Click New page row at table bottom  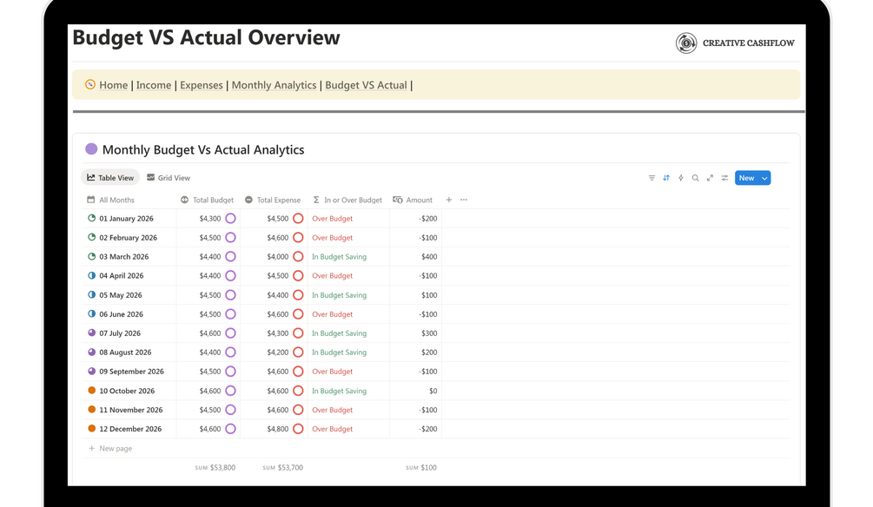115,449
